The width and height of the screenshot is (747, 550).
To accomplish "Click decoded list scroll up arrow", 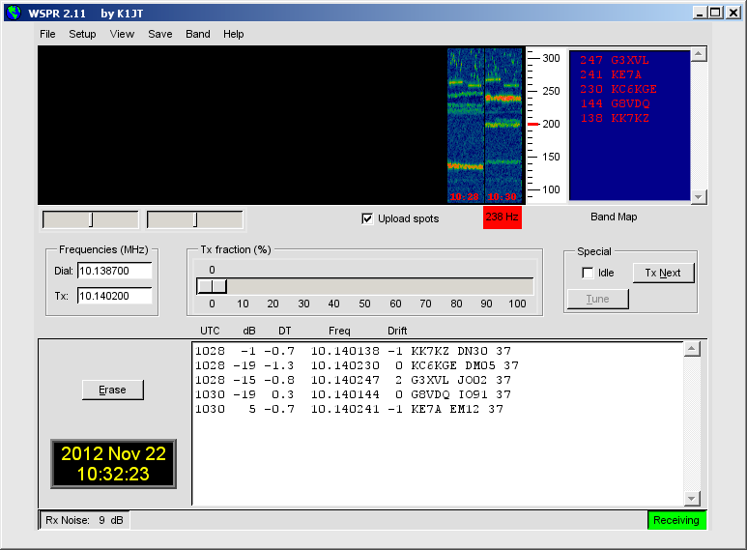I will 691,349.
